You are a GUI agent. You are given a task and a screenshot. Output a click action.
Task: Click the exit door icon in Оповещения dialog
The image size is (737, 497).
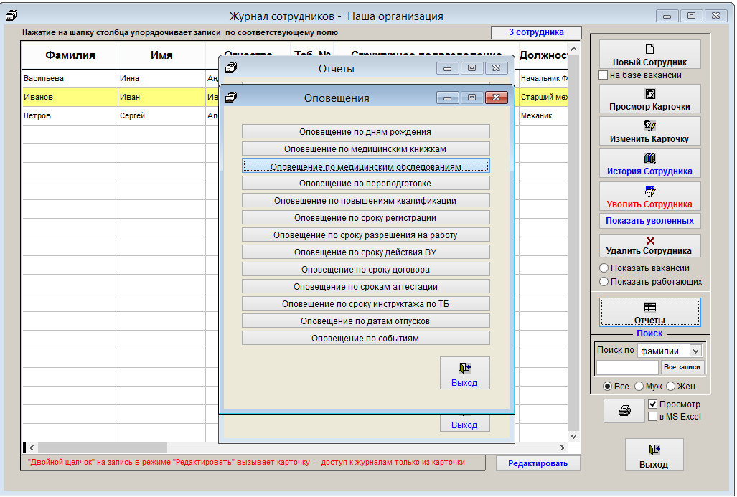(x=464, y=368)
